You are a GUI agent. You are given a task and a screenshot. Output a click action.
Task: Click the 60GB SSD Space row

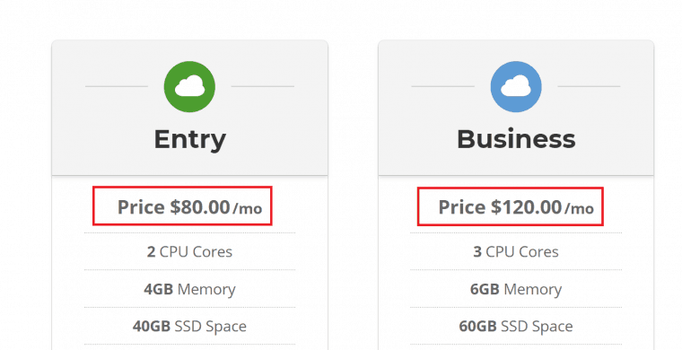(516, 326)
